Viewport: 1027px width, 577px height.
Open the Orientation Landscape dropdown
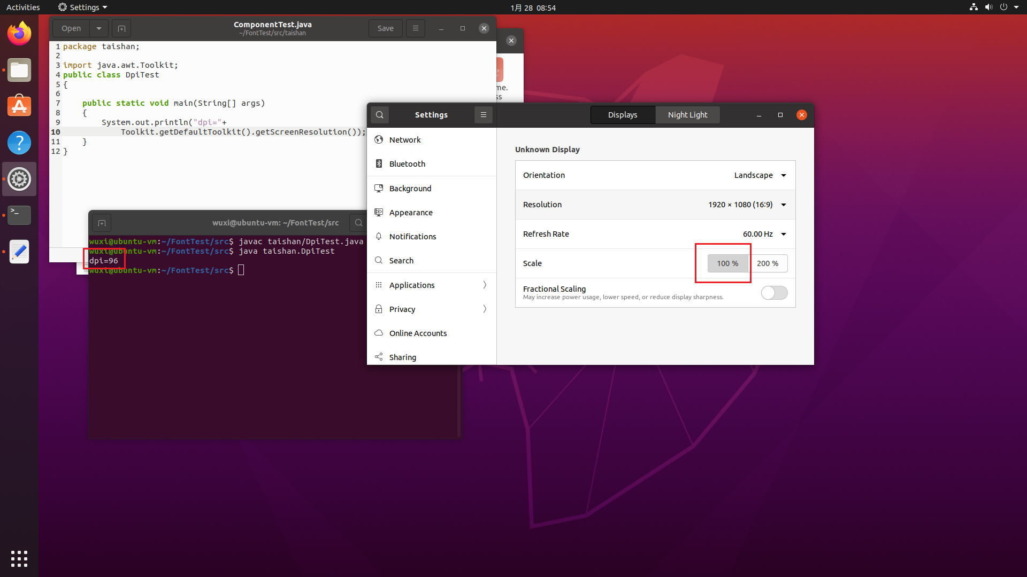click(x=760, y=175)
